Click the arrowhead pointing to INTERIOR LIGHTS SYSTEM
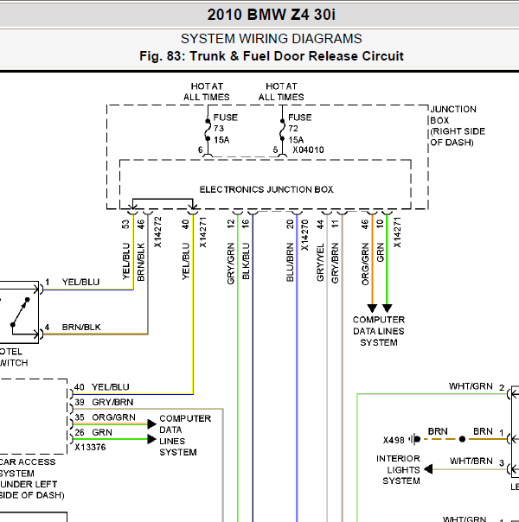 pyautogui.click(x=428, y=469)
